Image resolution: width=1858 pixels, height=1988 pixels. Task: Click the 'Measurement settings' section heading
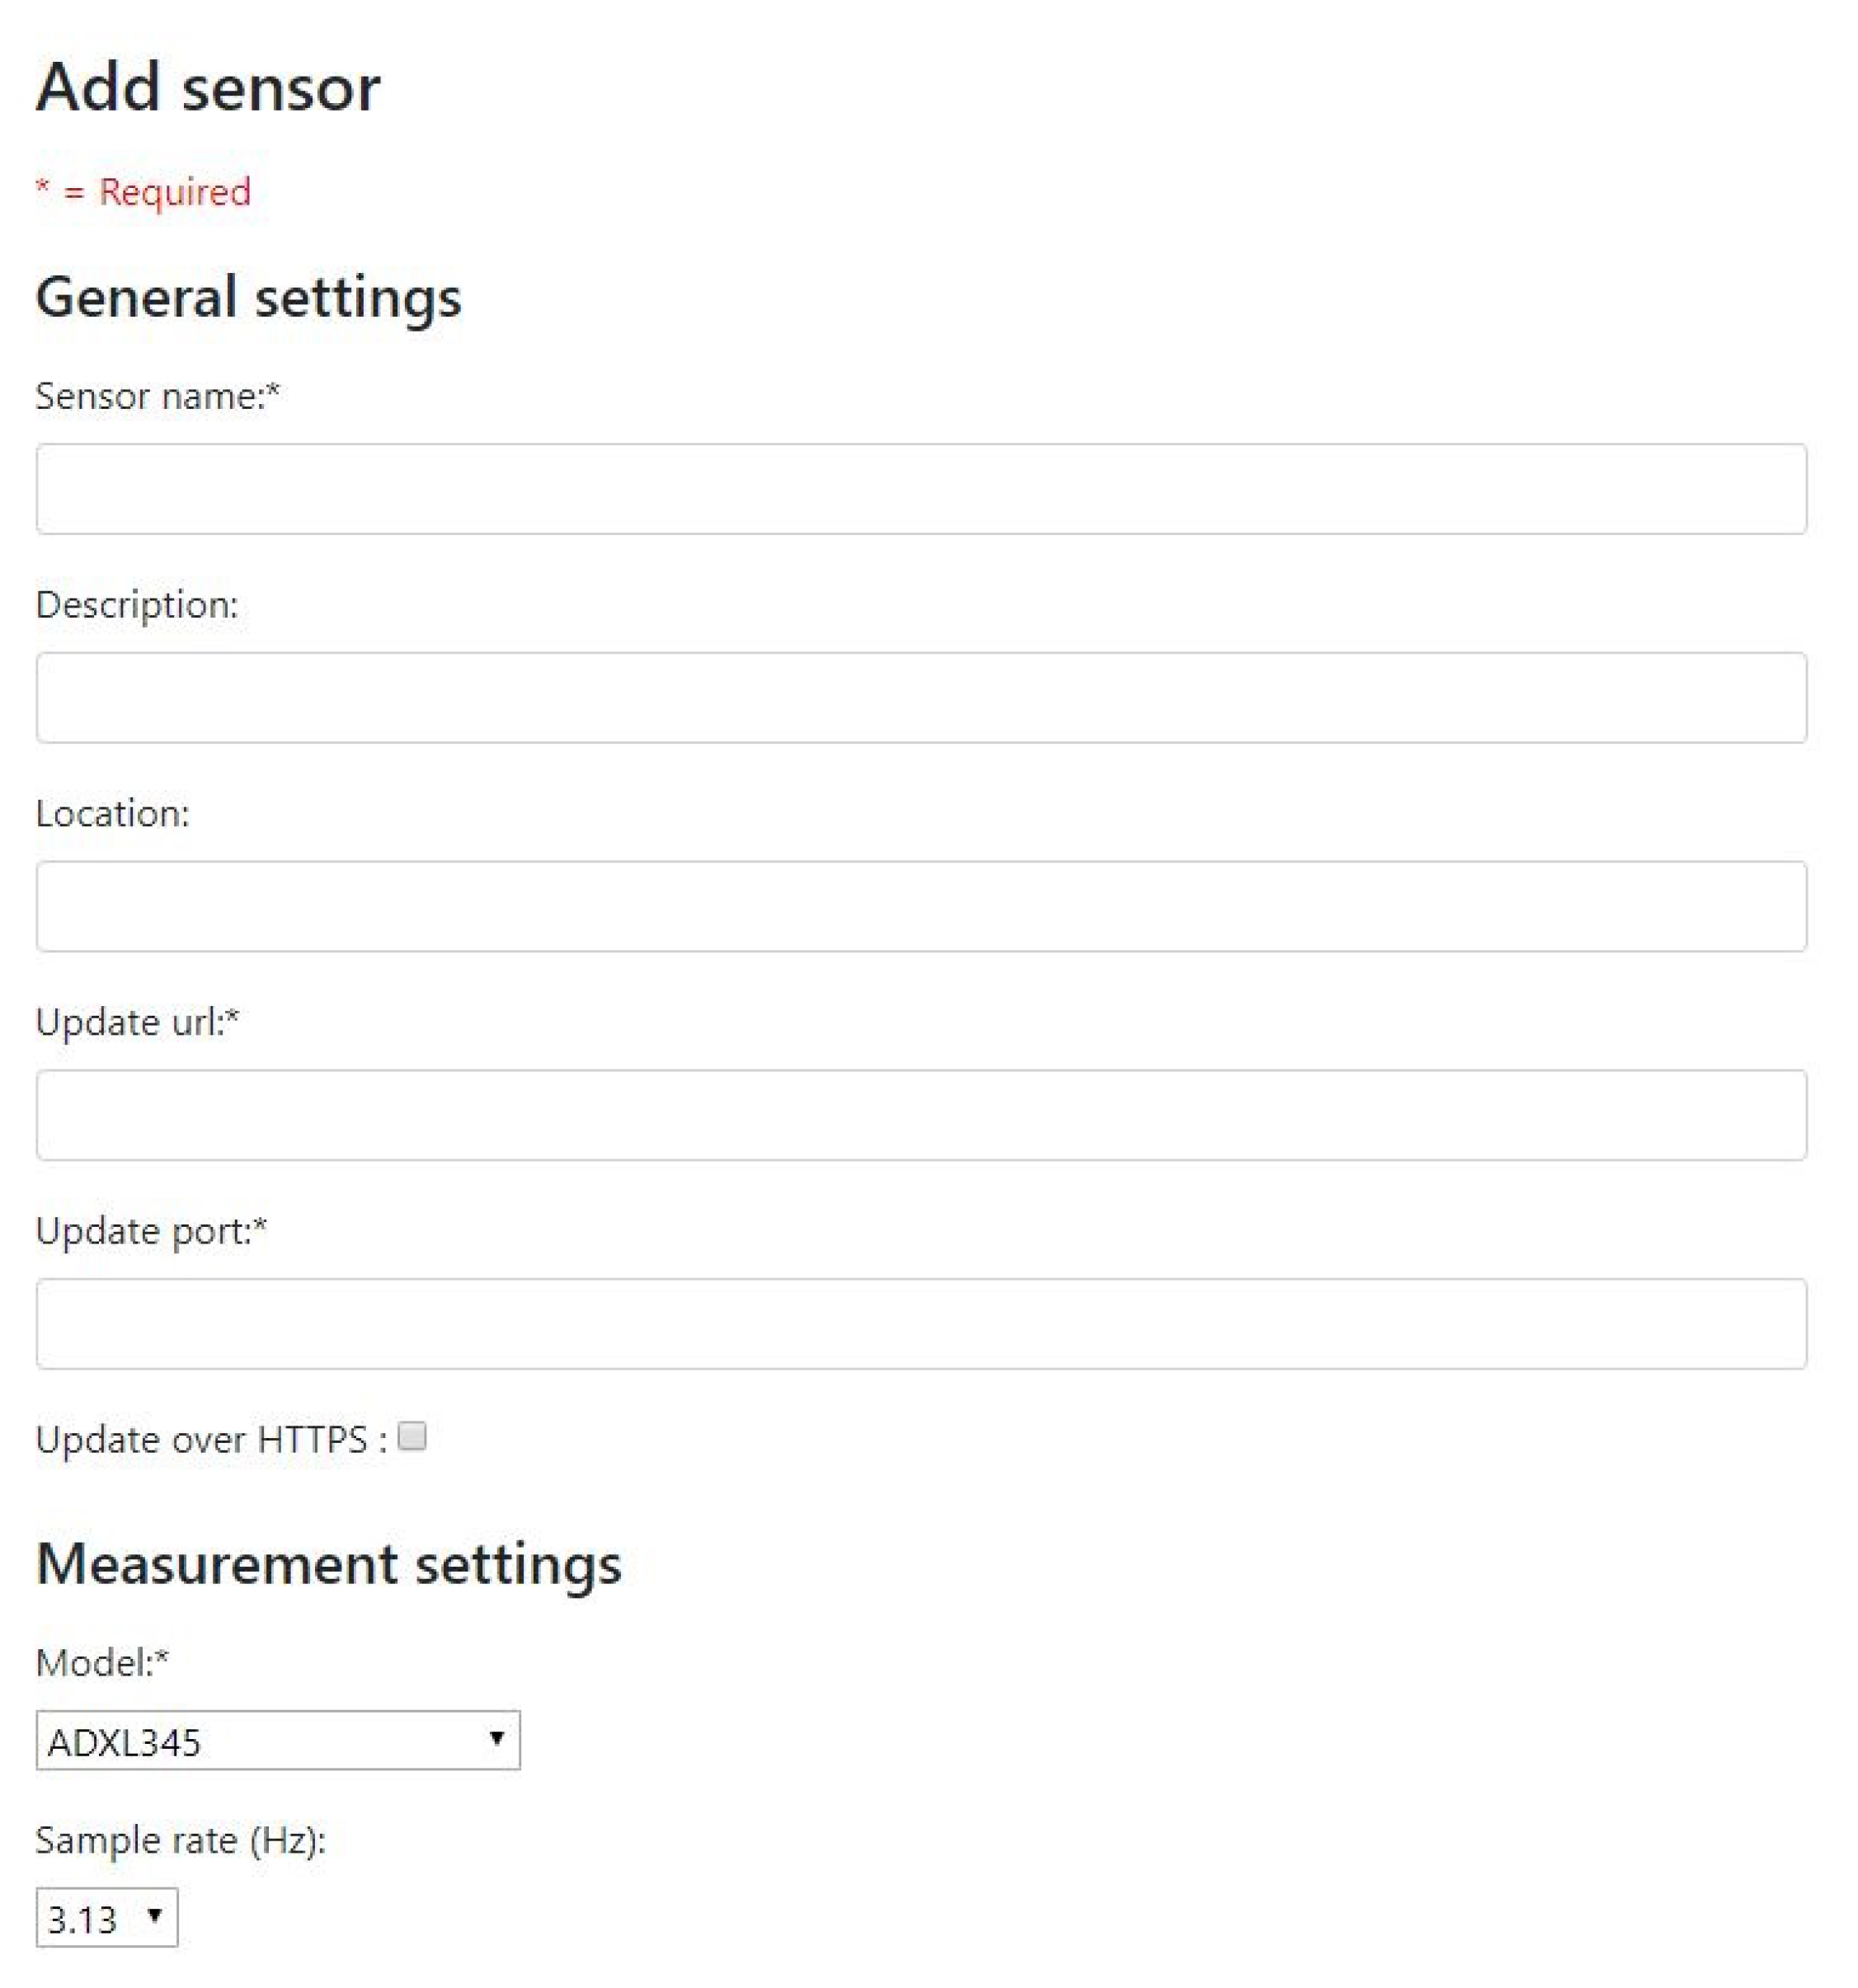tap(328, 1564)
